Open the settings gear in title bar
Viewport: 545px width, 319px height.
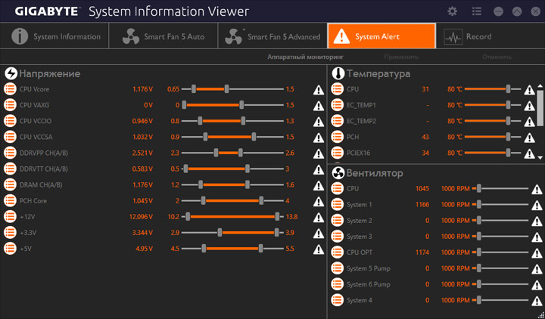tap(452, 11)
